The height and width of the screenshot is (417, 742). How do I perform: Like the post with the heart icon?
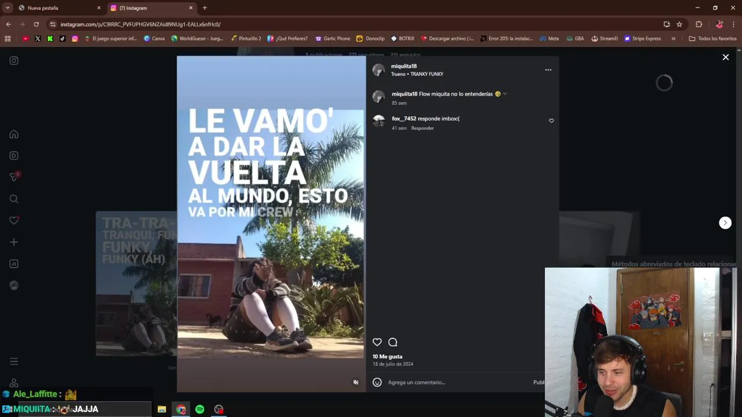coord(377,342)
